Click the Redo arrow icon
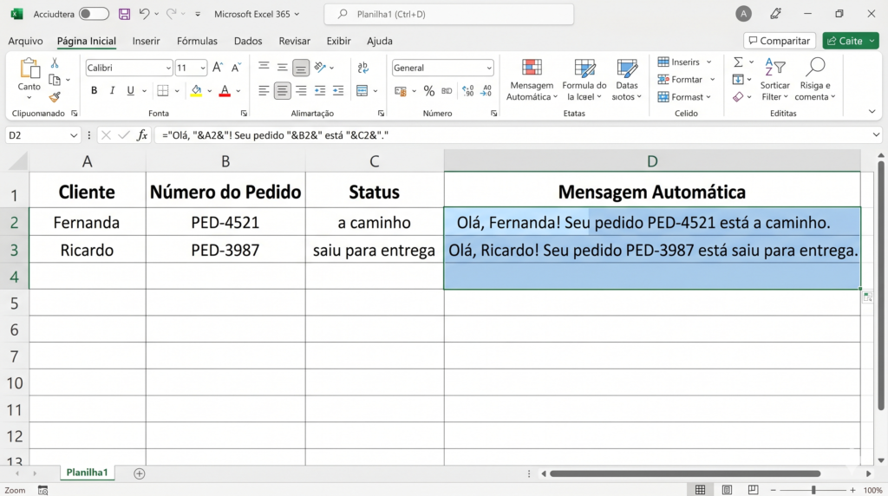This screenshot has width=888, height=496. [171, 14]
